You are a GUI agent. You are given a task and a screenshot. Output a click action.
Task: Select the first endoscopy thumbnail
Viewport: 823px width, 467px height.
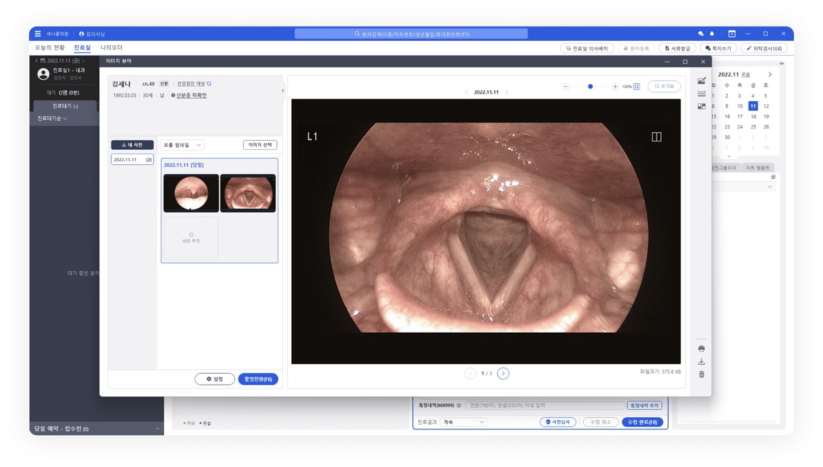(191, 193)
